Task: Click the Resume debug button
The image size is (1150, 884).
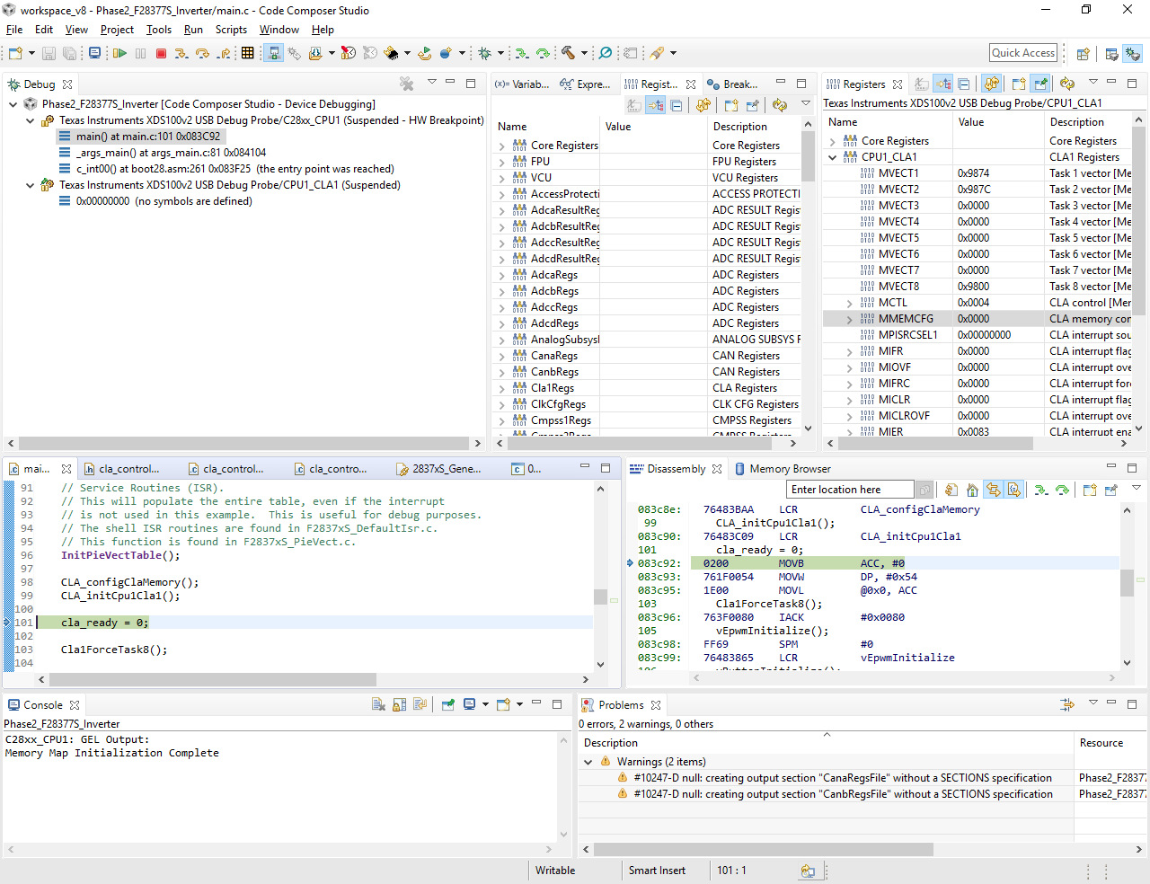Action: point(119,54)
